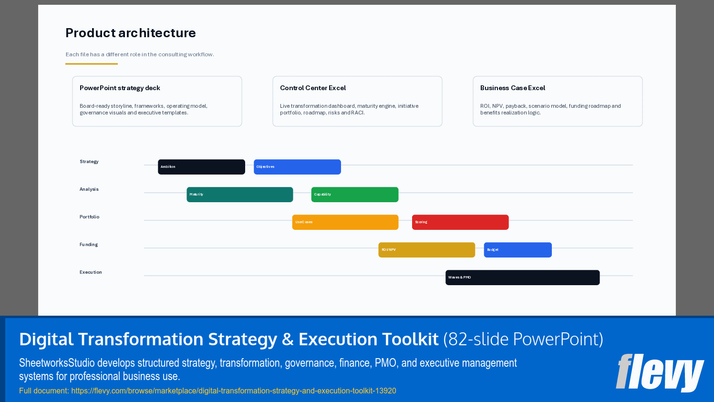Click the 'Execution' row label
This screenshot has width=714, height=402.
pos(91,272)
